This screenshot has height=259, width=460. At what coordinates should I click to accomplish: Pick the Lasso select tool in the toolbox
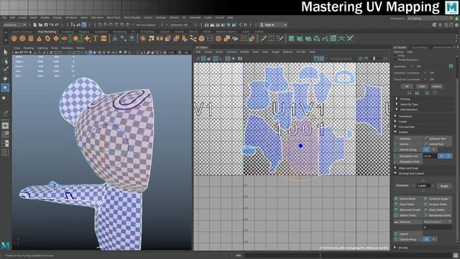[x=5, y=61]
